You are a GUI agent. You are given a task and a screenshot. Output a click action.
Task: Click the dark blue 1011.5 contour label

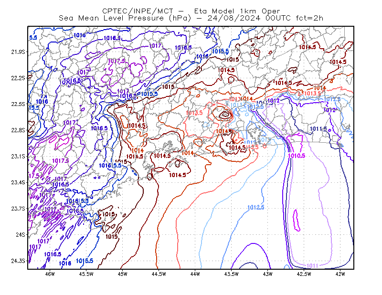[318, 128]
